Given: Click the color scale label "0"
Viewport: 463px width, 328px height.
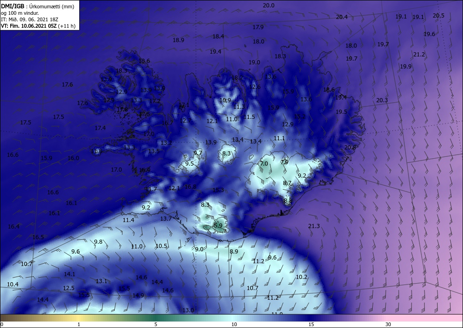Looking at the screenshot, I should [2, 324].
